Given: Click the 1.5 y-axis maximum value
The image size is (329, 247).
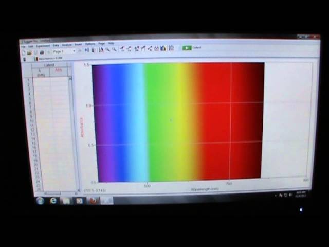Looking at the screenshot, I should pyautogui.click(x=86, y=65).
